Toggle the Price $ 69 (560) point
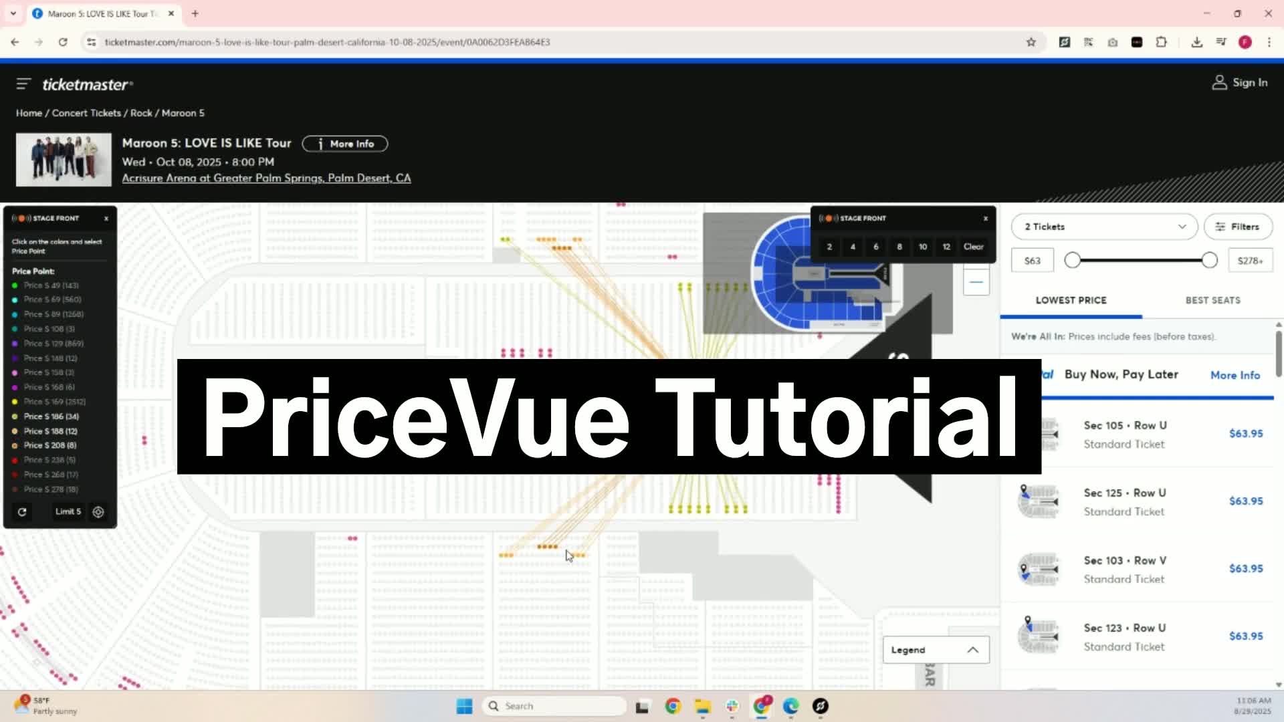1284x722 pixels. (x=47, y=299)
